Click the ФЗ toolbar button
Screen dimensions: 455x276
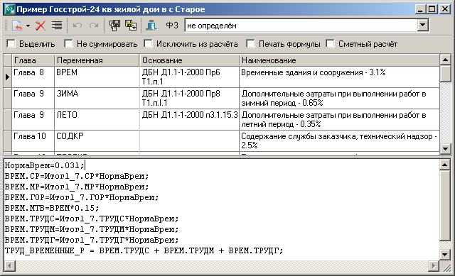pyautogui.click(x=172, y=26)
